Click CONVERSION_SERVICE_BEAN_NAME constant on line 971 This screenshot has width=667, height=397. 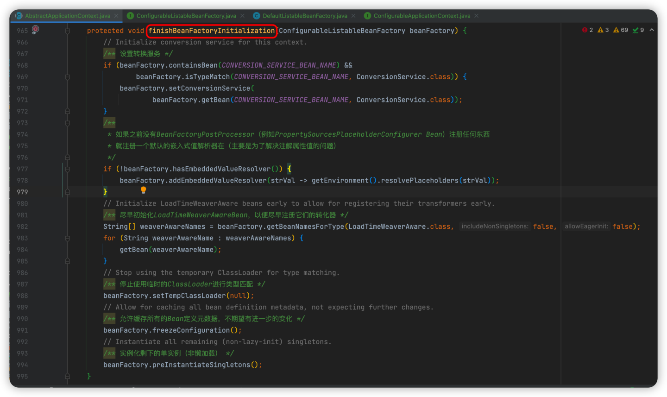coord(291,100)
